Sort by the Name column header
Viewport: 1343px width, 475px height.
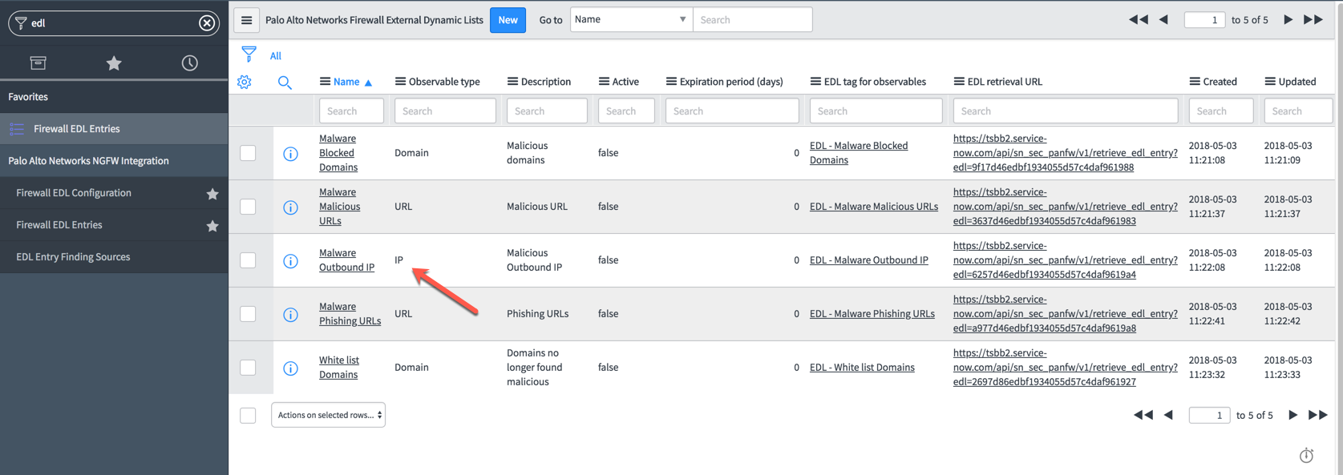[x=346, y=82]
